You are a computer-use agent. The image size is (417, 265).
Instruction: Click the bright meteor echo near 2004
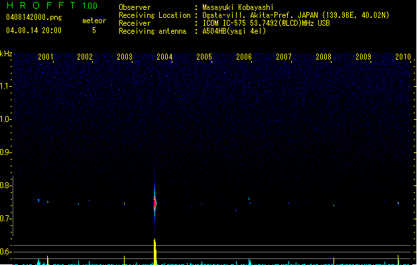coord(155,203)
